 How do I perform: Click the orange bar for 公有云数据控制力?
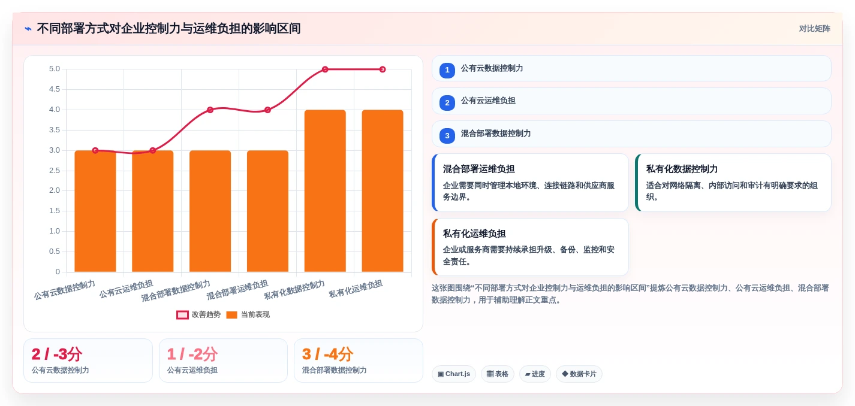(95, 211)
